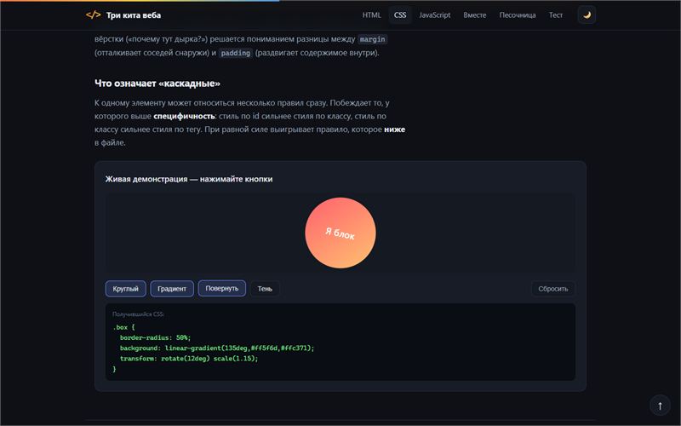Open the «Вместе» nav section

(474, 14)
